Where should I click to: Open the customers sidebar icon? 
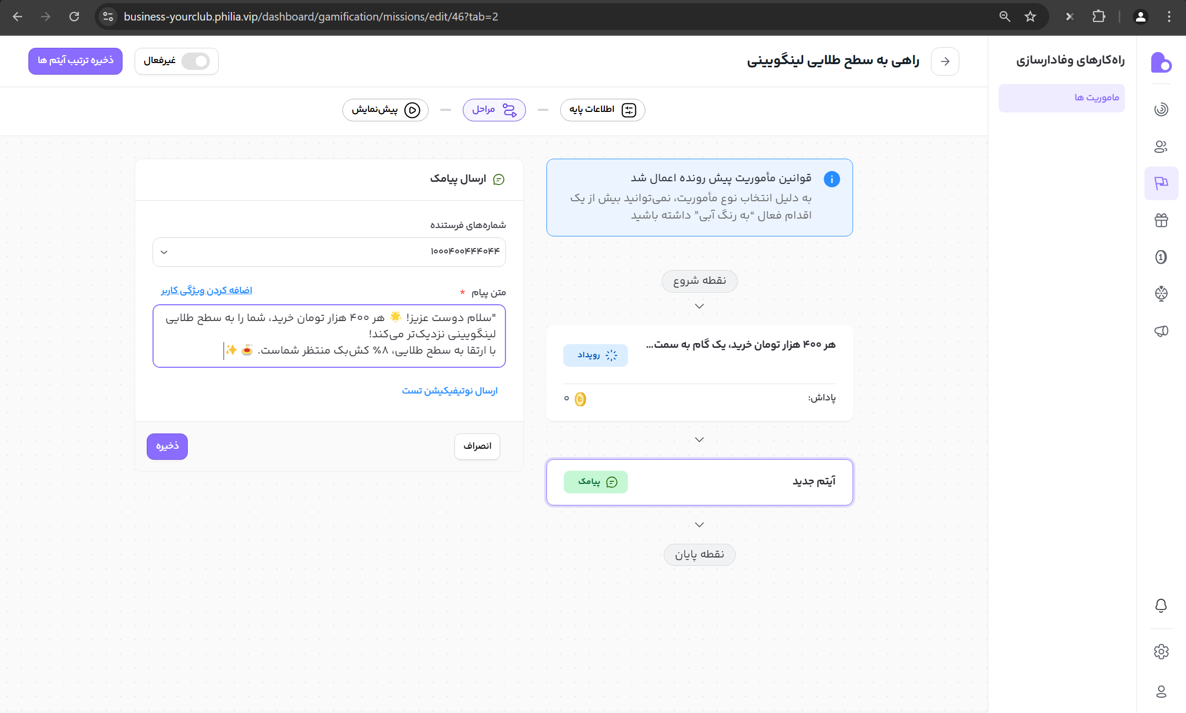(x=1161, y=147)
